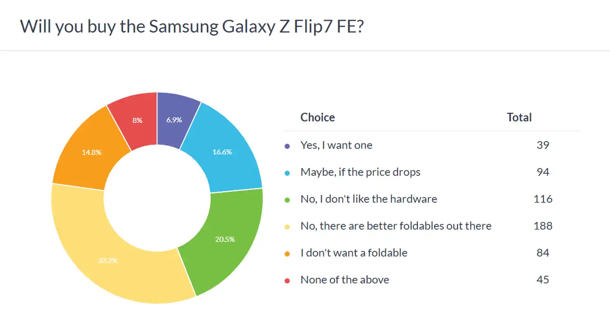
Task: Select the 'Yes, I want one' legend label
Action: pos(336,145)
